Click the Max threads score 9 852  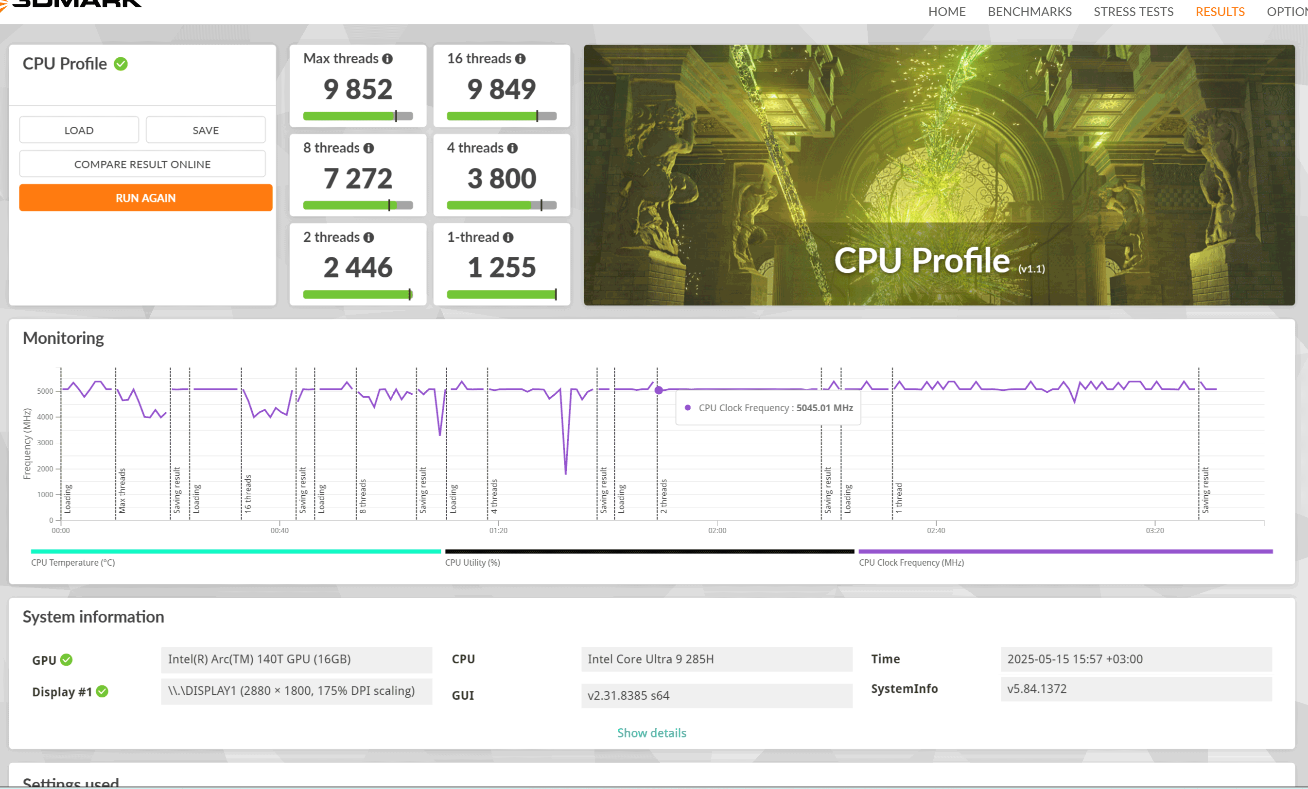358,88
